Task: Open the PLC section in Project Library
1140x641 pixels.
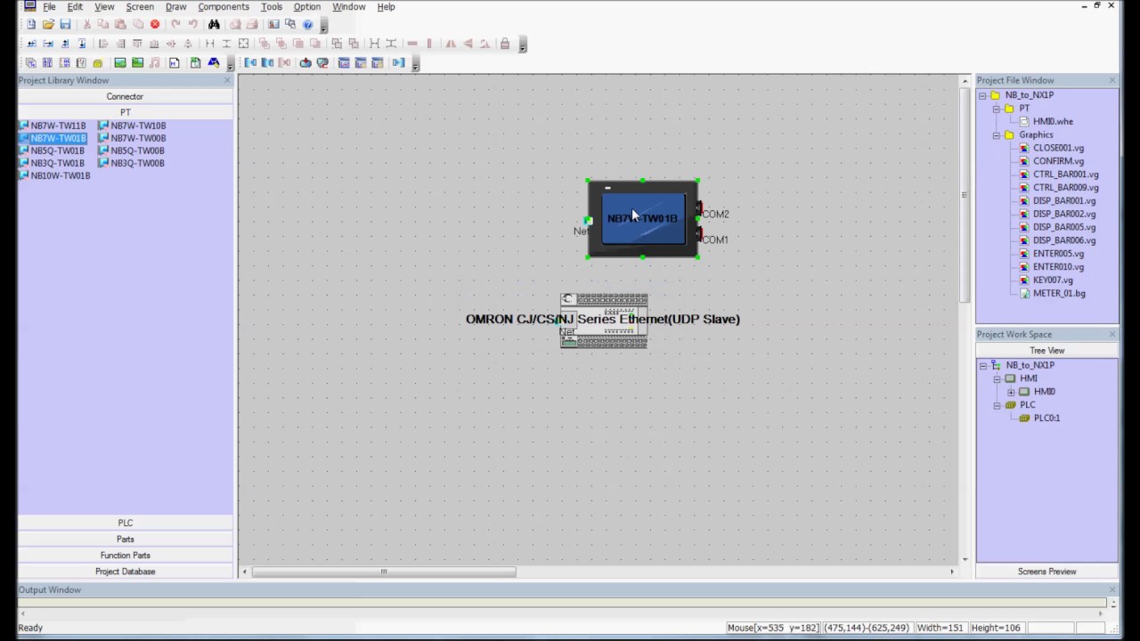Action: (125, 523)
